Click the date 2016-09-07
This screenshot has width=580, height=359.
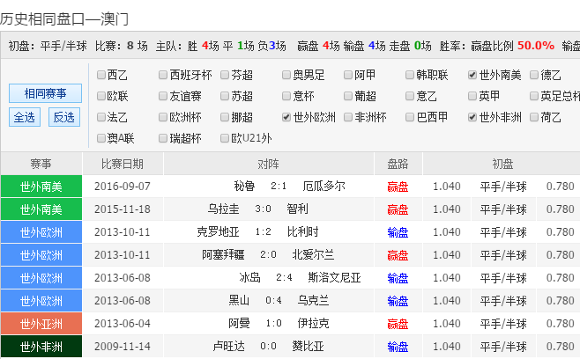pyautogui.click(x=123, y=187)
